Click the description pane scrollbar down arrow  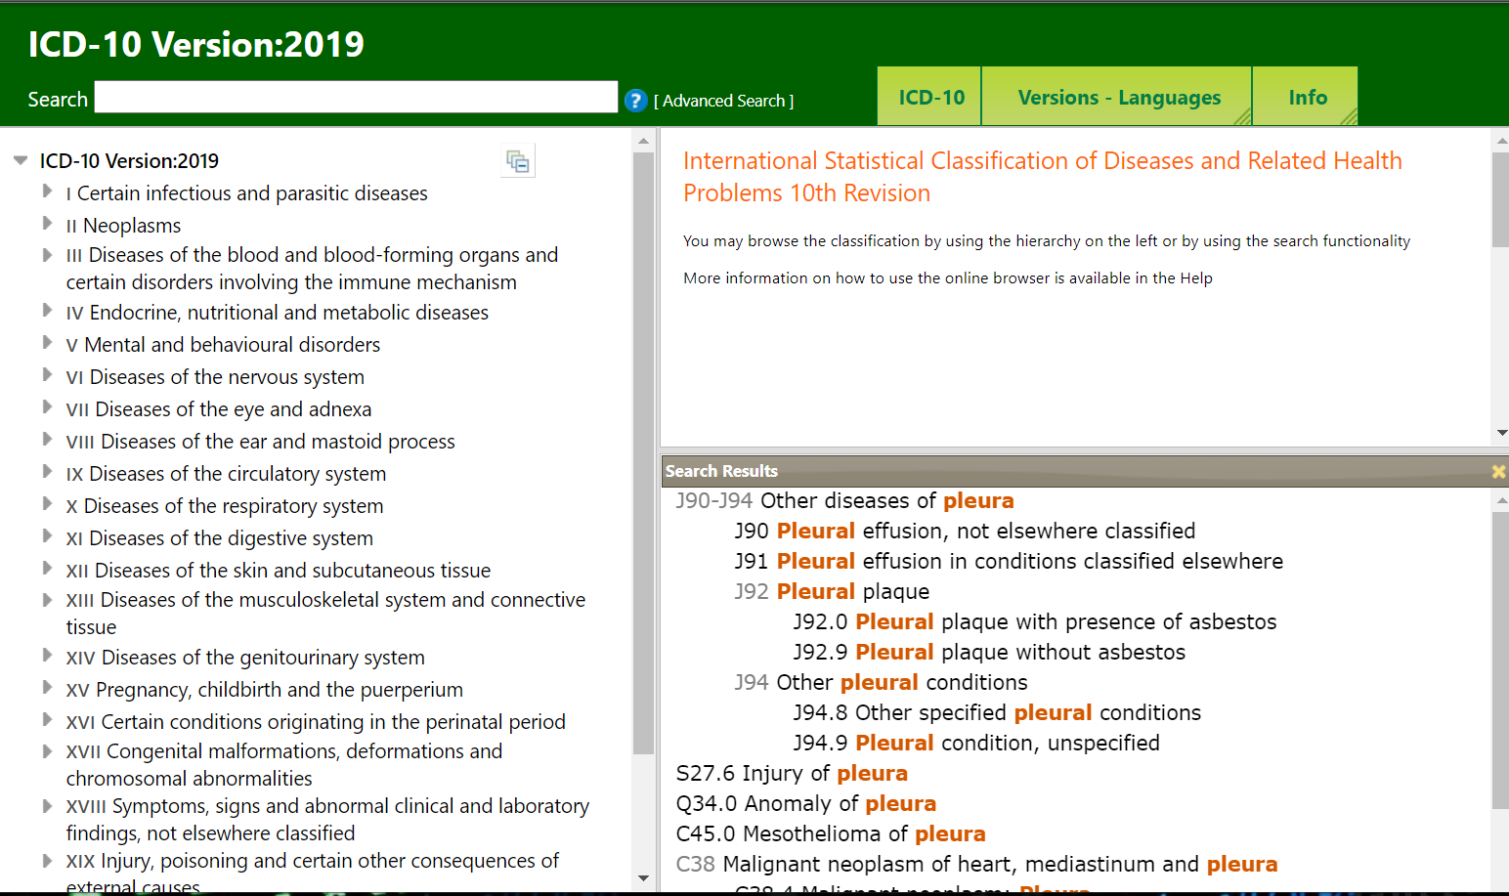[1500, 433]
